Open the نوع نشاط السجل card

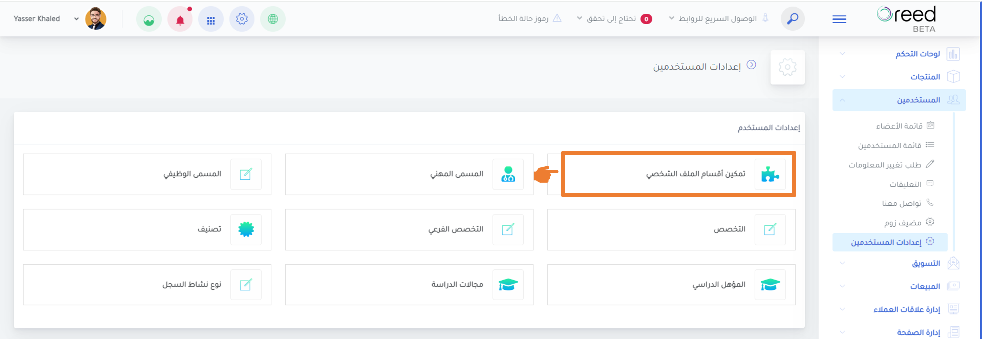[147, 285]
